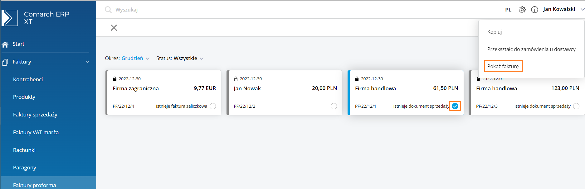Select the PF/22/12/3 invoice radio circle
The height and width of the screenshot is (189, 585).
[x=576, y=106]
